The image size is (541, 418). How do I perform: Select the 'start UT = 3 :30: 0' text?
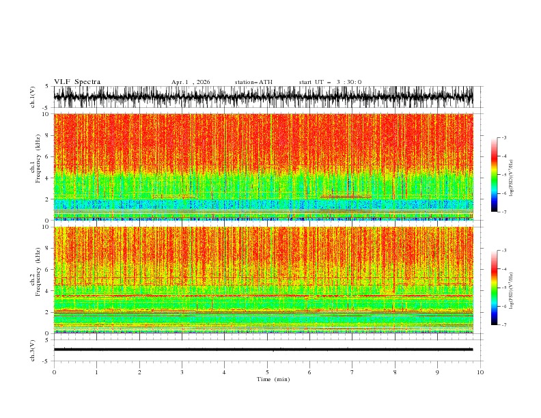click(x=330, y=82)
